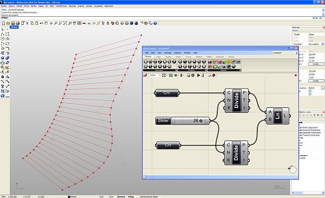Viewport: 325px width, 198px height.
Task: Toggle Orto mode in Rhino status bar
Action: click(111, 196)
